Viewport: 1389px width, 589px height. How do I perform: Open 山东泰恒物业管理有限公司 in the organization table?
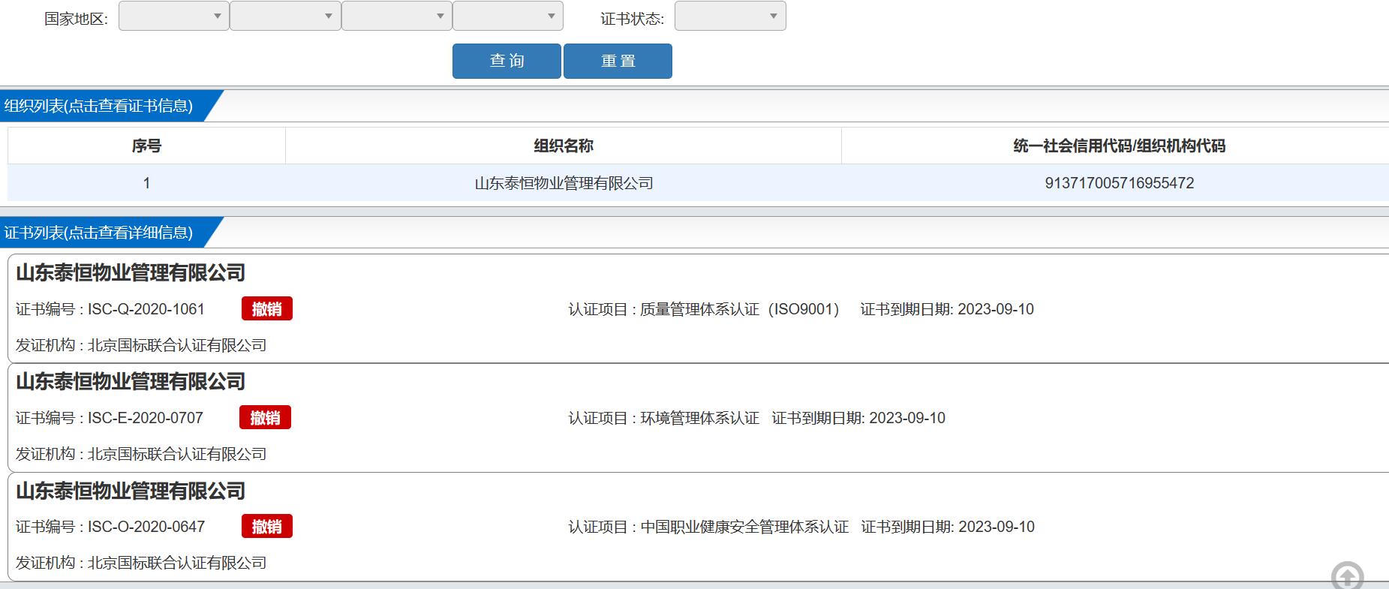coord(564,183)
